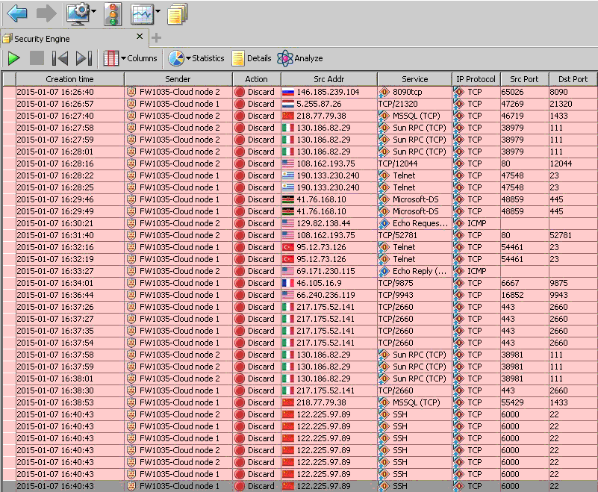The height and width of the screenshot is (492, 598).
Task: Sort by Src Addr column header
Action: (328, 79)
